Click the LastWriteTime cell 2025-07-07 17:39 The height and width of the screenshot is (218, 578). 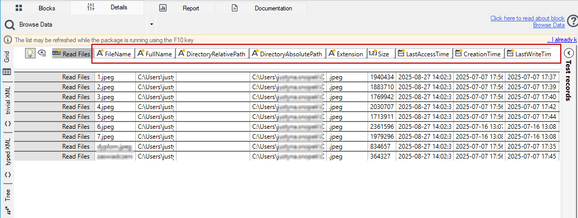pyautogui.click(x=532, y=87)
